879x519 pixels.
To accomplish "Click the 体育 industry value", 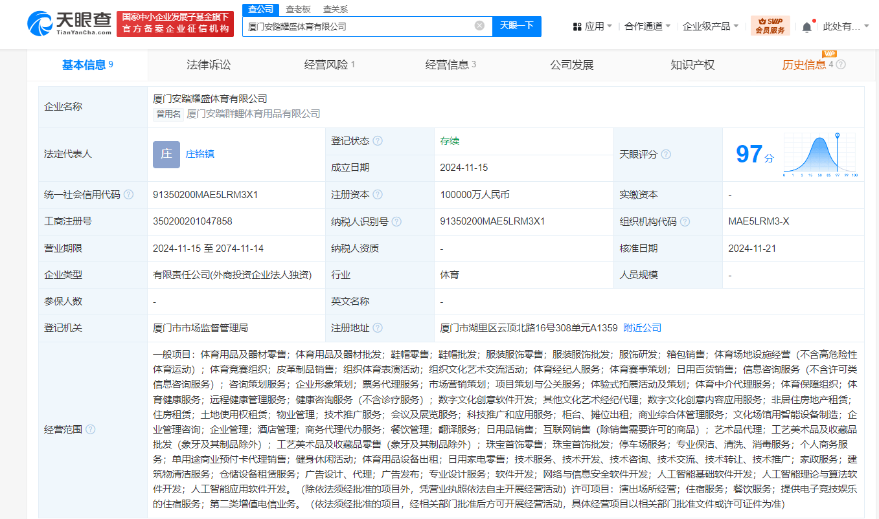I will pyautogui.click(x=450, y=275).
